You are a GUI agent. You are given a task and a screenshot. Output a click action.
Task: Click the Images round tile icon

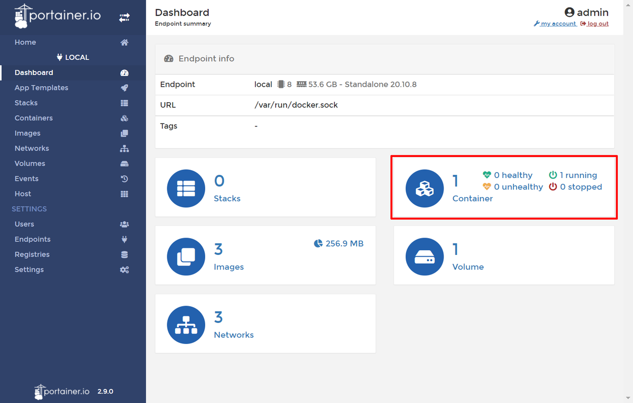(186, 257)
